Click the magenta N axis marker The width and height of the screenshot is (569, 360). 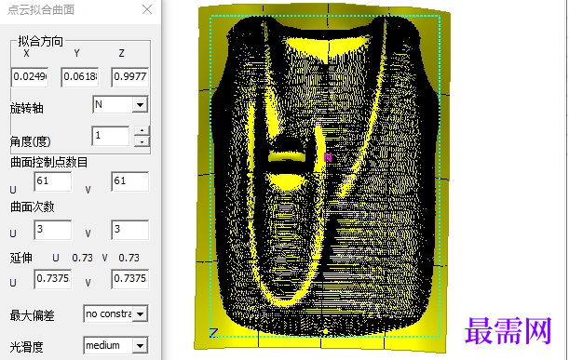pos(328,157)
